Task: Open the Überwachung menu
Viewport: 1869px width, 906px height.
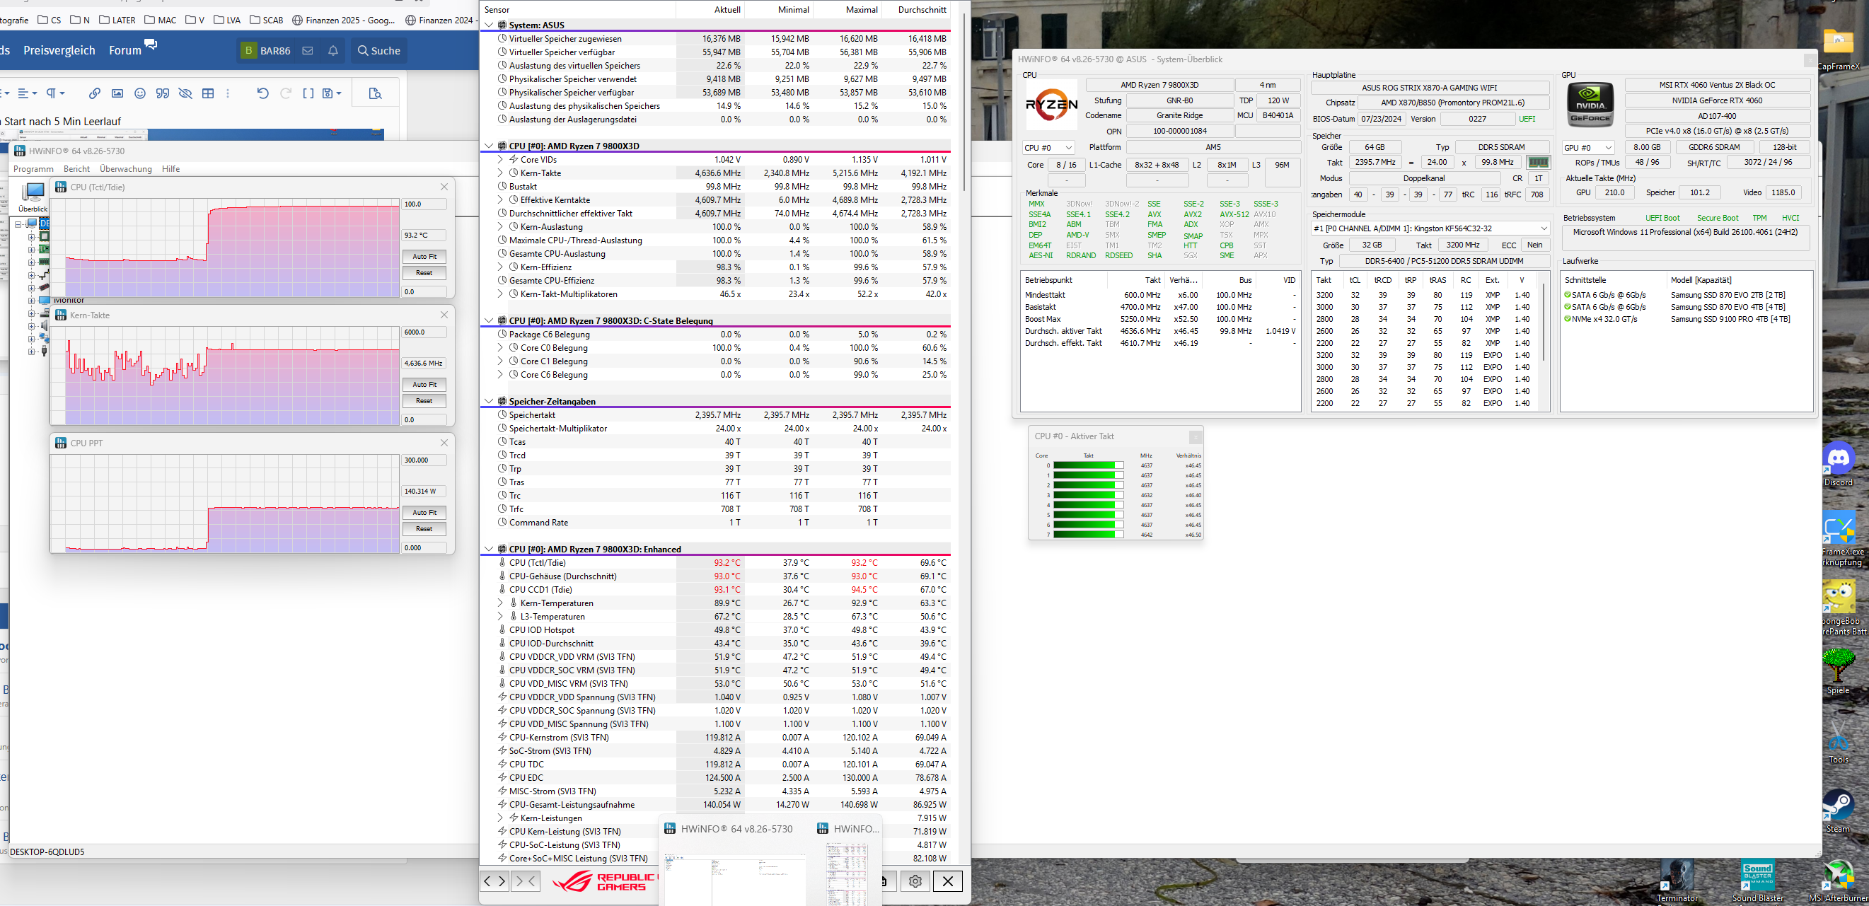Action: tap(125, 169)
